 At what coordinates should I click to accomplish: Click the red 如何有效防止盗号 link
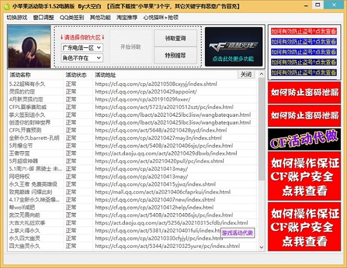(304, 31)
